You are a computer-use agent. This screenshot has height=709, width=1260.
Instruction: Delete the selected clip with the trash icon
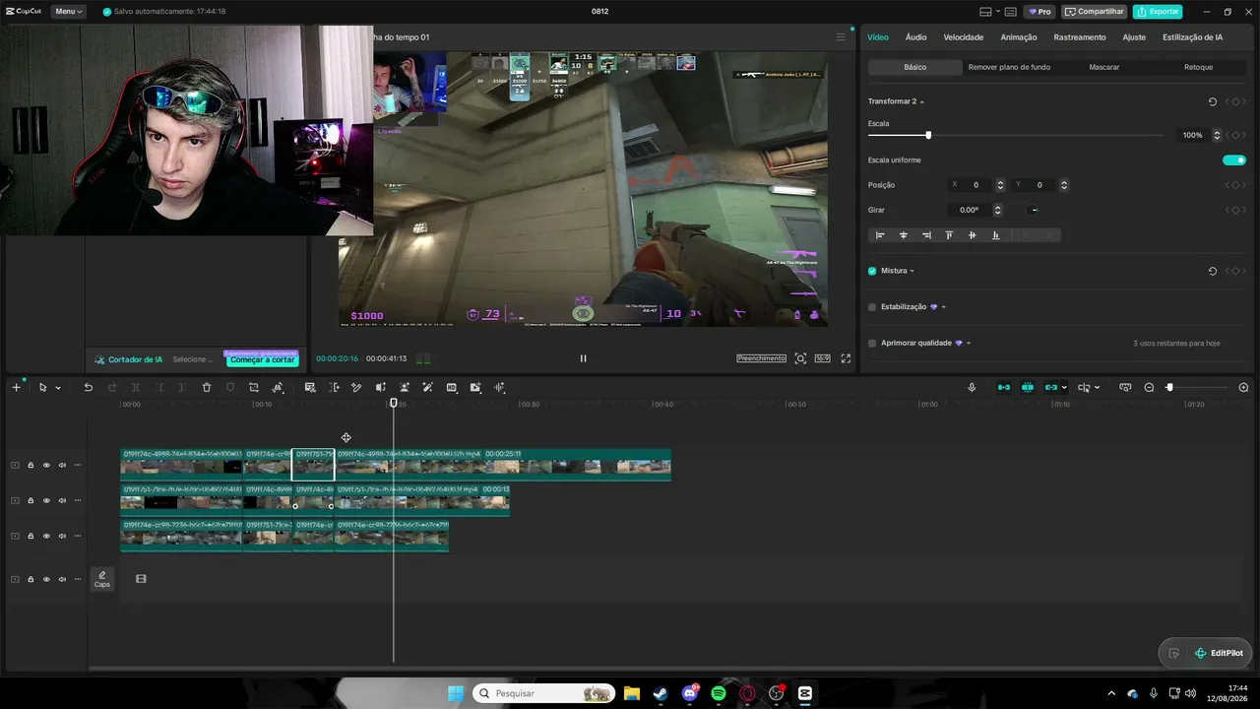click(207, 388)
